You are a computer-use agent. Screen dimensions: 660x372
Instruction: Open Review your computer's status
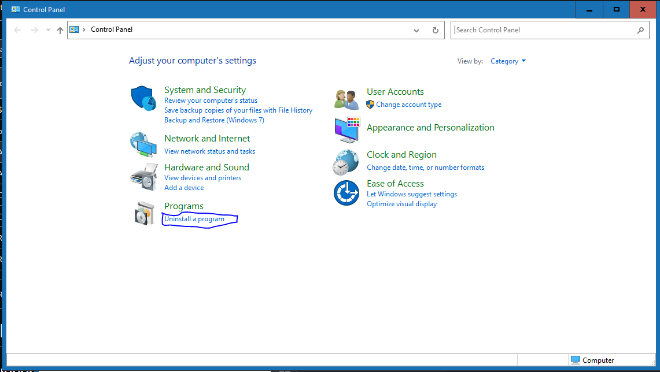(211, 101)
